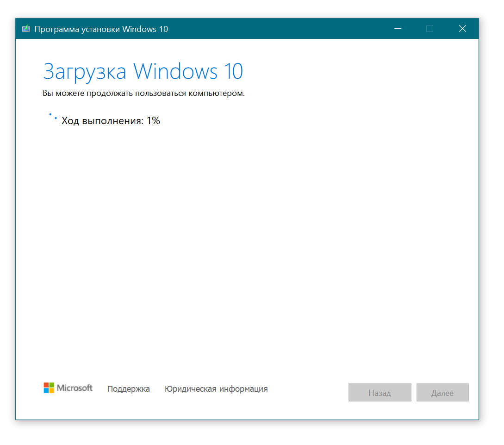The image size is (504, 445).
Task: Click the "Ход выполнения: 1%" text
Action: [x=111, y=121]
